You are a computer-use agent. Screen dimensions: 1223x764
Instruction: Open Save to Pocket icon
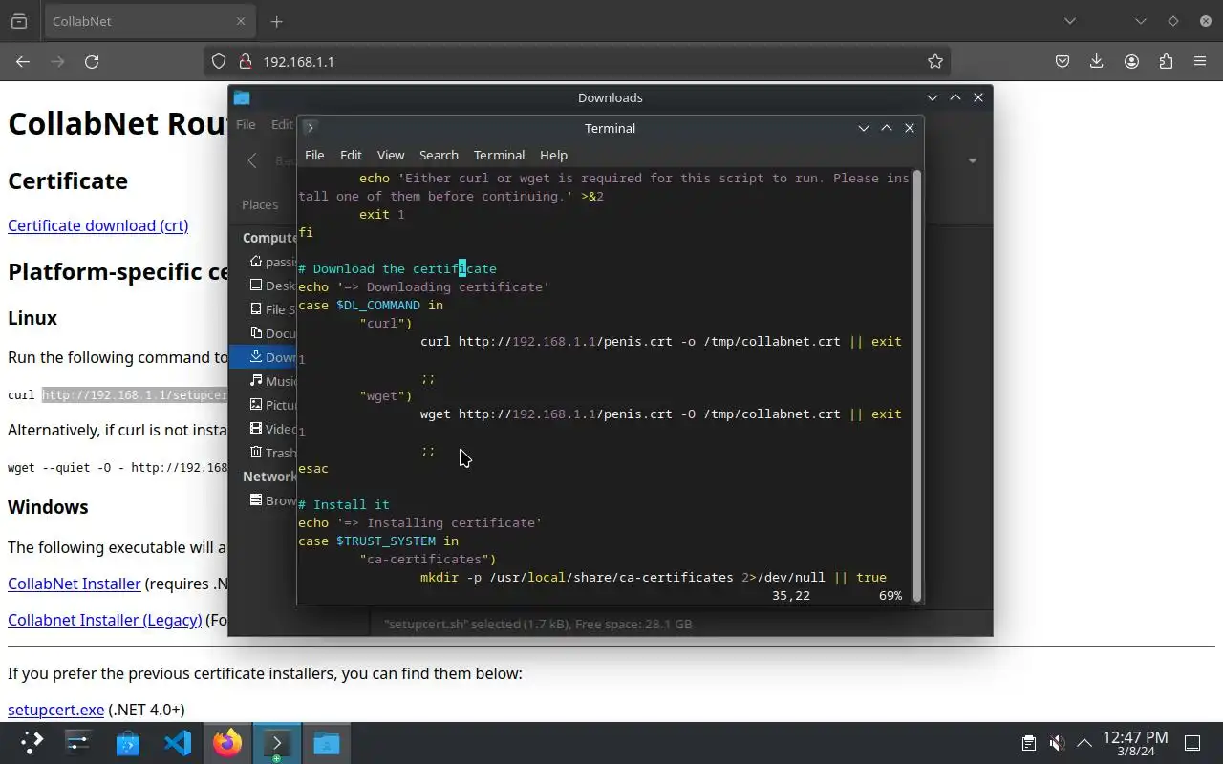point(1062,61)
